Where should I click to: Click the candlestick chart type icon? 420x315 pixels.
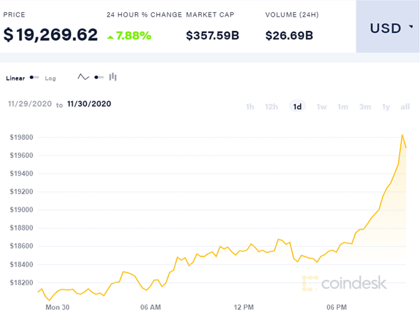(x=113, y=77)
